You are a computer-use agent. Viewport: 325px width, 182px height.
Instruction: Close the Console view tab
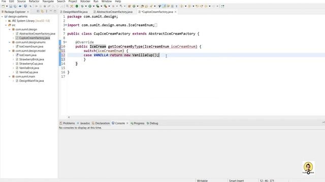pos(127,123)
